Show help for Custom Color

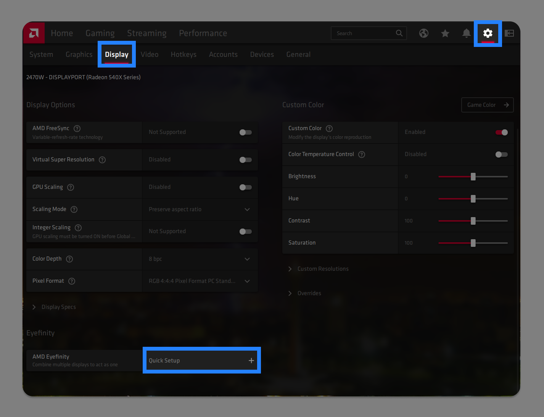(x=329, y=129)
